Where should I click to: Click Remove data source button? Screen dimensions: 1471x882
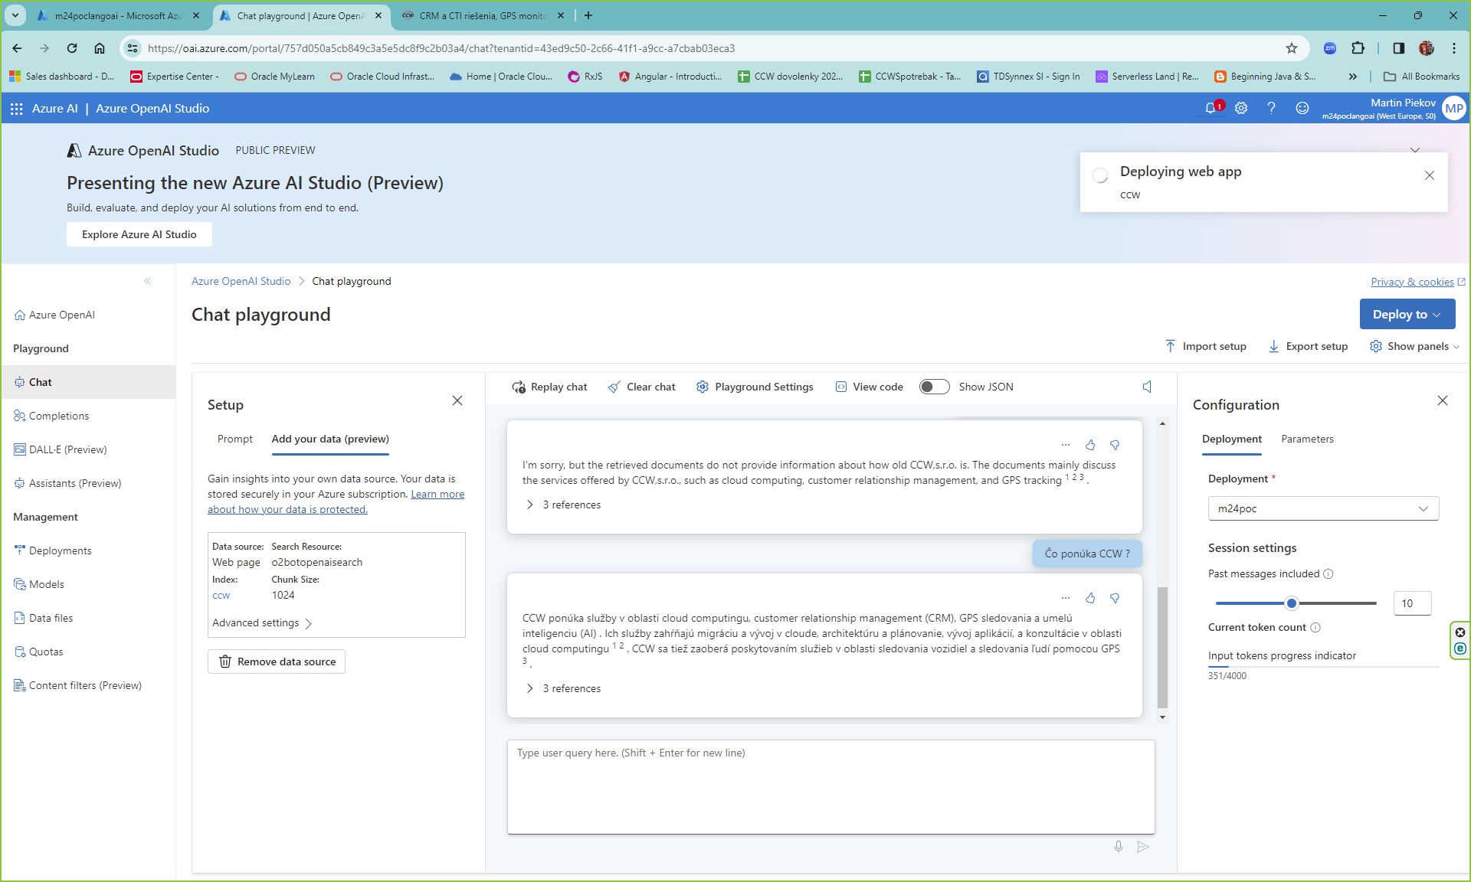[277, 661]
